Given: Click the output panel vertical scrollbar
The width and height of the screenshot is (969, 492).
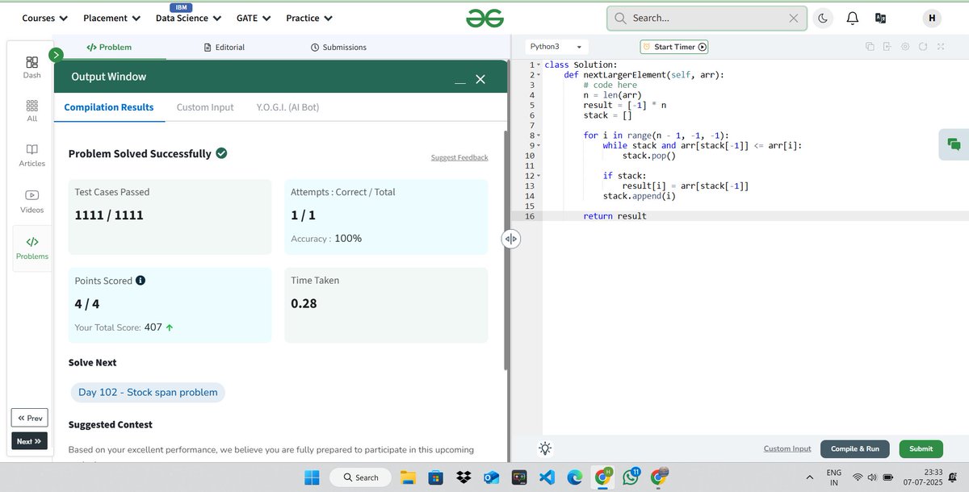Looking at the screenshot, I should [x=505, y=250].
